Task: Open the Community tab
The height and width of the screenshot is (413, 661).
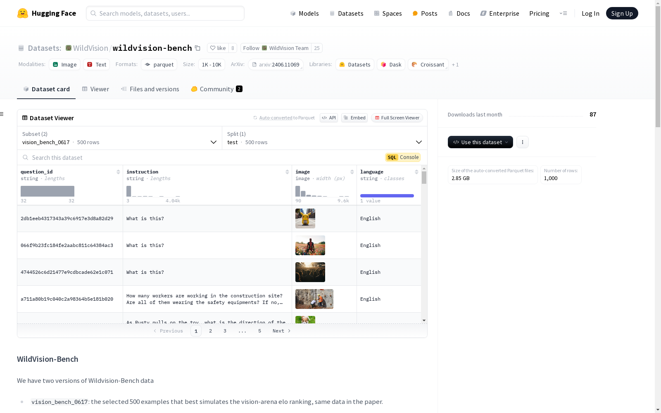Action: click(x=216, y=89)
